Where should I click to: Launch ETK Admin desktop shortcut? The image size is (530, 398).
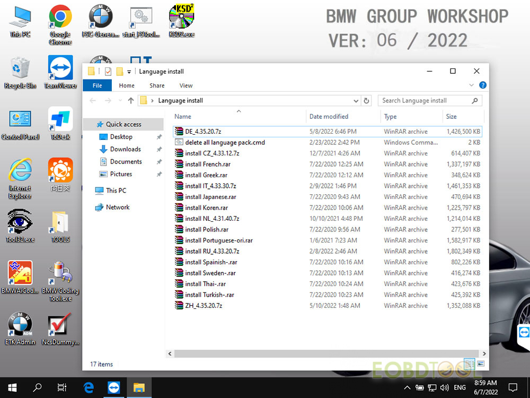pyautogui.click(x=20, y=328)
